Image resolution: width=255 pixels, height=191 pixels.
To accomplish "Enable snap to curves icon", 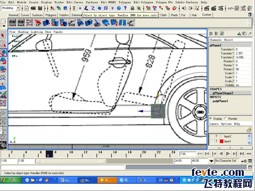I will 155,8.
